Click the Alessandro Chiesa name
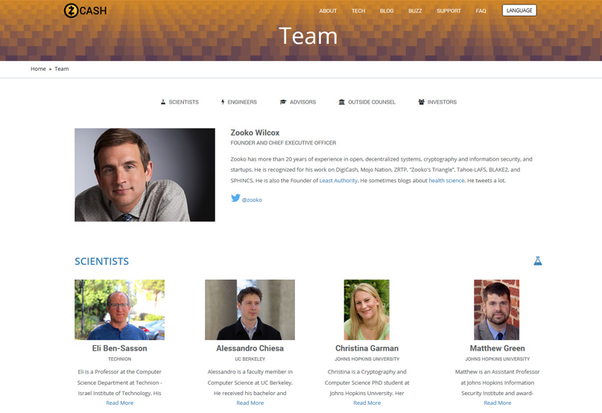 pyautogui.click(x=250, y=348)
